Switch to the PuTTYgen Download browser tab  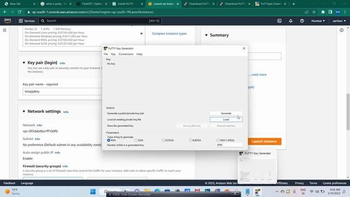pyautogui.click(x=270, y=4)
